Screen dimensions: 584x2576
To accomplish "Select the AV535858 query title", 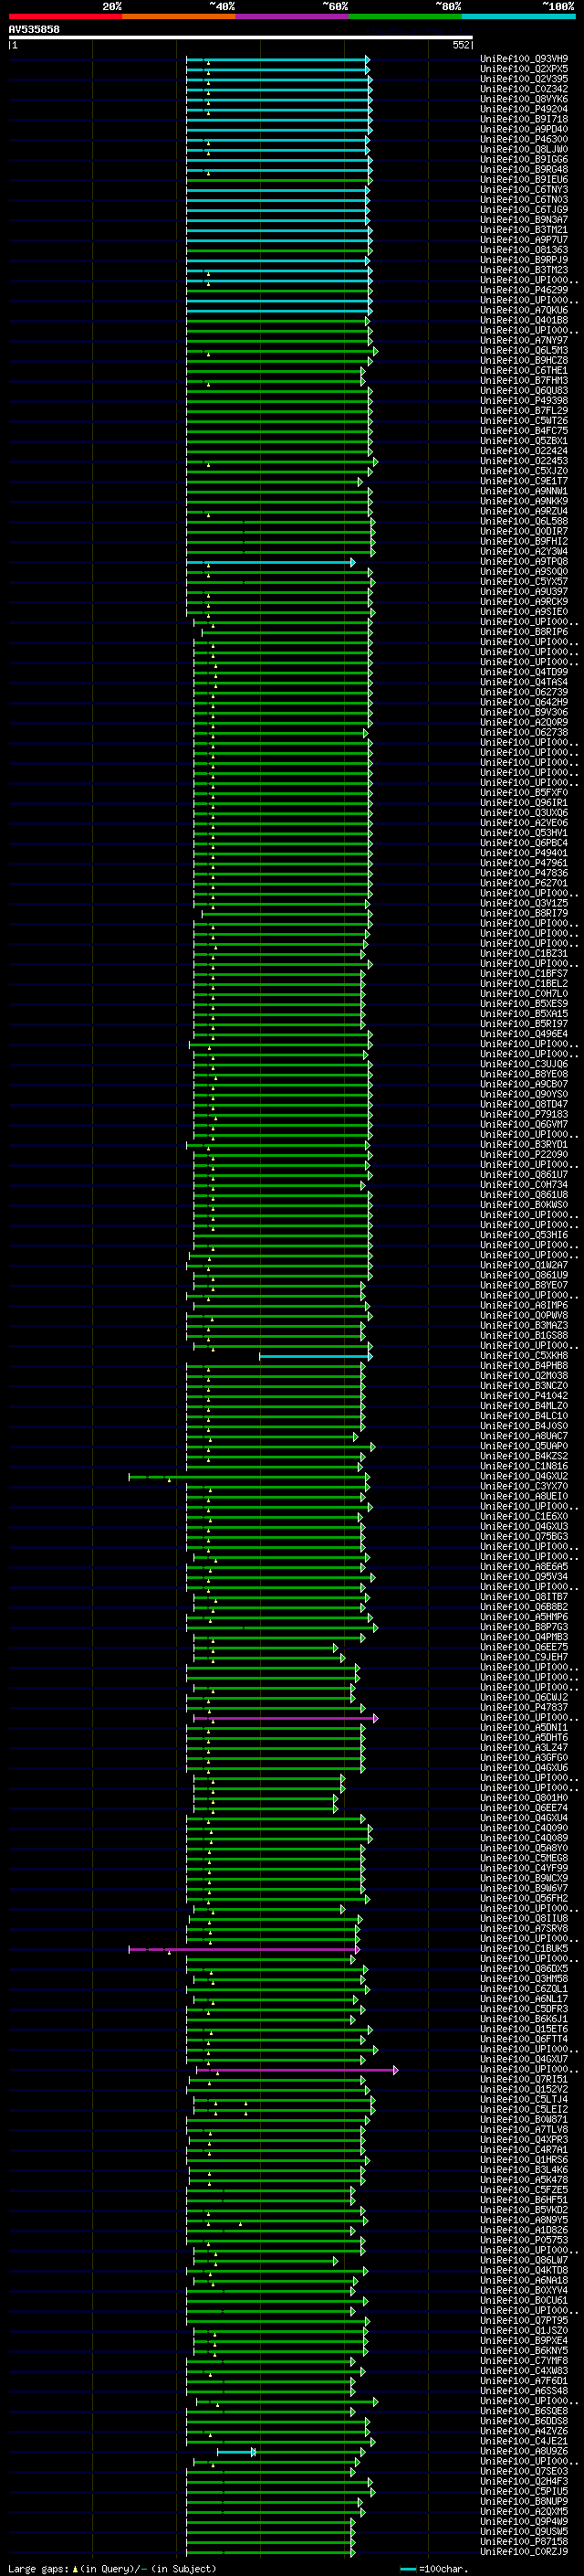I will (x=34, y=30).
